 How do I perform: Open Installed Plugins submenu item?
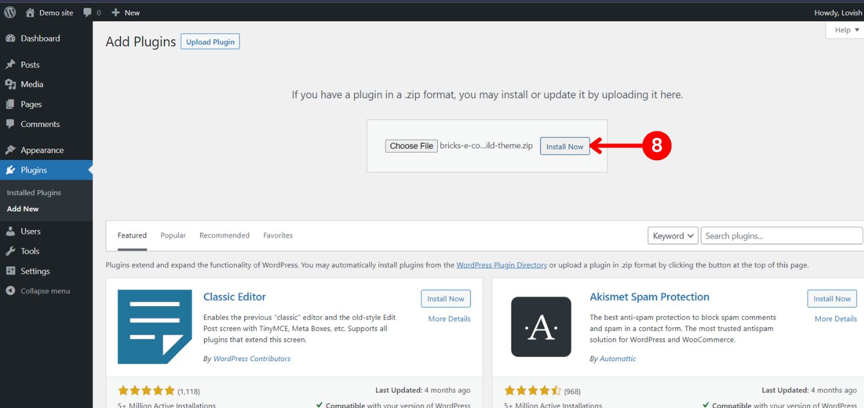pyautogui.click(x=34, y=193)
